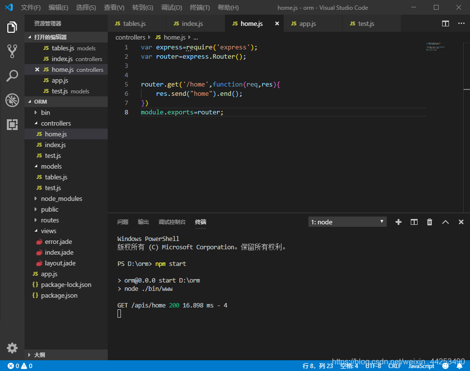Change indentation via 空格: 4 status item
This screenshot has height=371, width=470.
(x=349, y=366)
